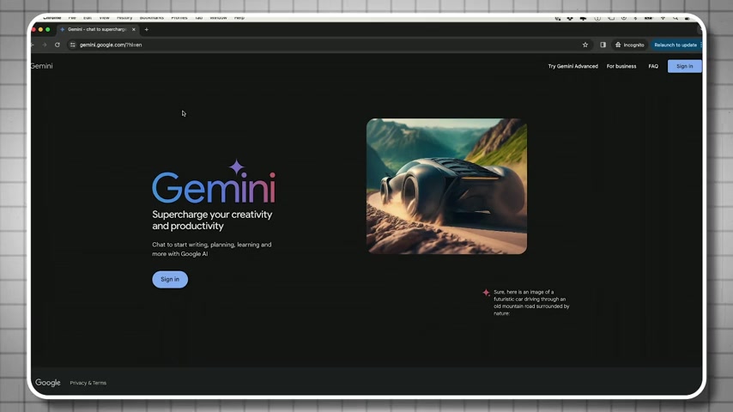Open Privacy & Terms footer link

[x=88, y=383]
